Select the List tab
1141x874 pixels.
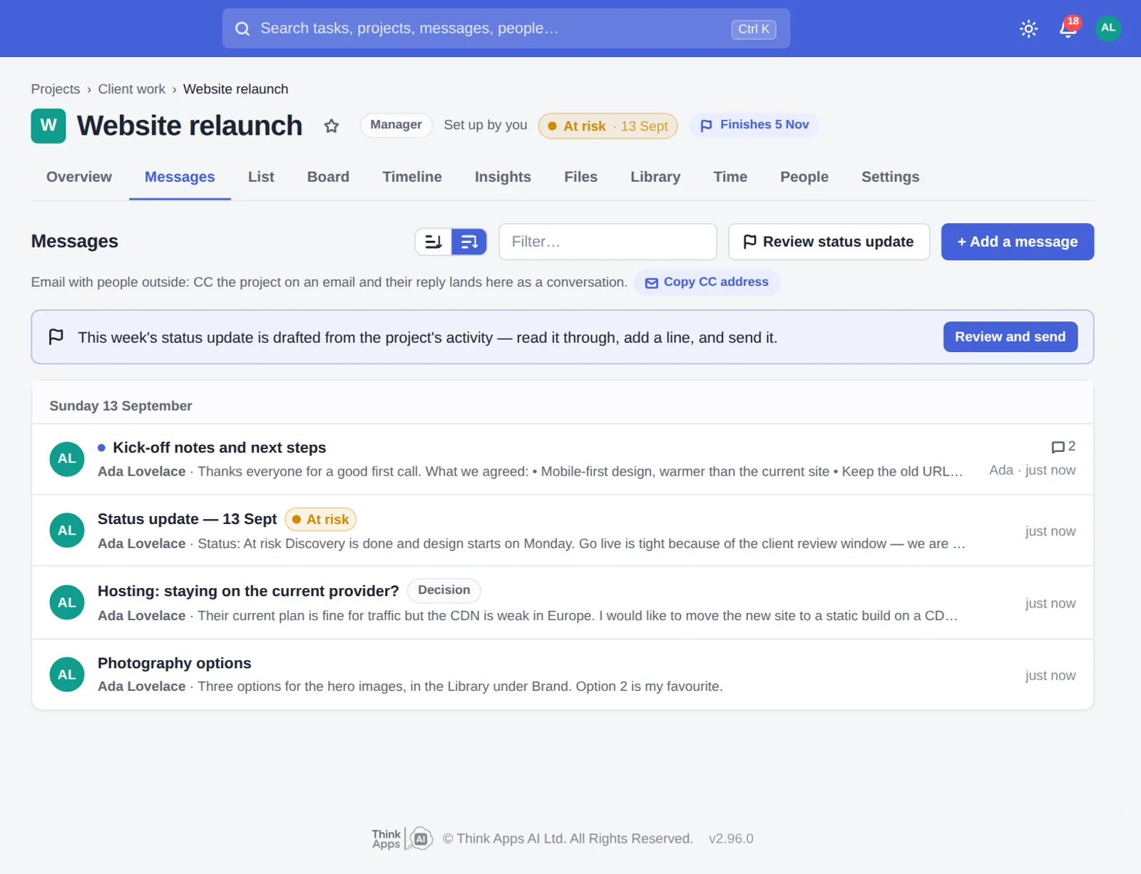pos(261,177)
